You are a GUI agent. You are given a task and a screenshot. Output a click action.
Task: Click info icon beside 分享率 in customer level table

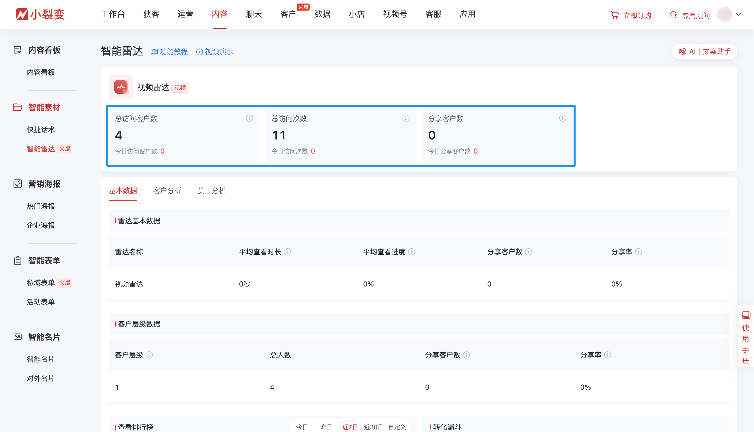(x=608, y=355)
